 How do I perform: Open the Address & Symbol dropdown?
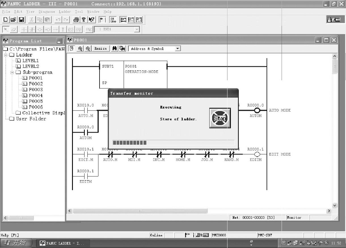(178, 49)
